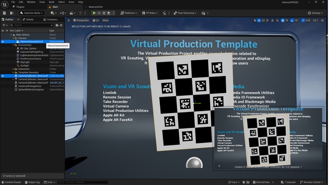Toggle scale snapping icon

[x=303, y=21]
